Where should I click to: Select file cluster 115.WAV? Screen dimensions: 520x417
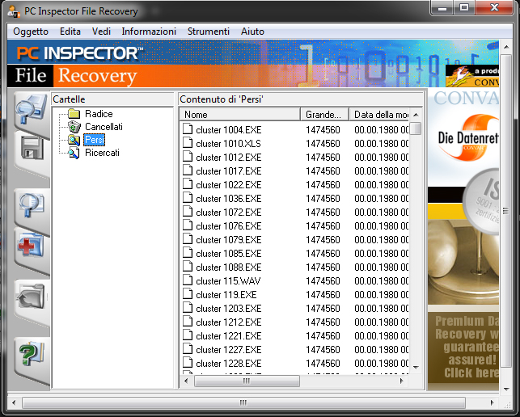tap(228, 280)
